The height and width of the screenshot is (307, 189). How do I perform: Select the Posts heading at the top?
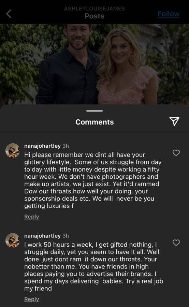[x=94, y=16]
